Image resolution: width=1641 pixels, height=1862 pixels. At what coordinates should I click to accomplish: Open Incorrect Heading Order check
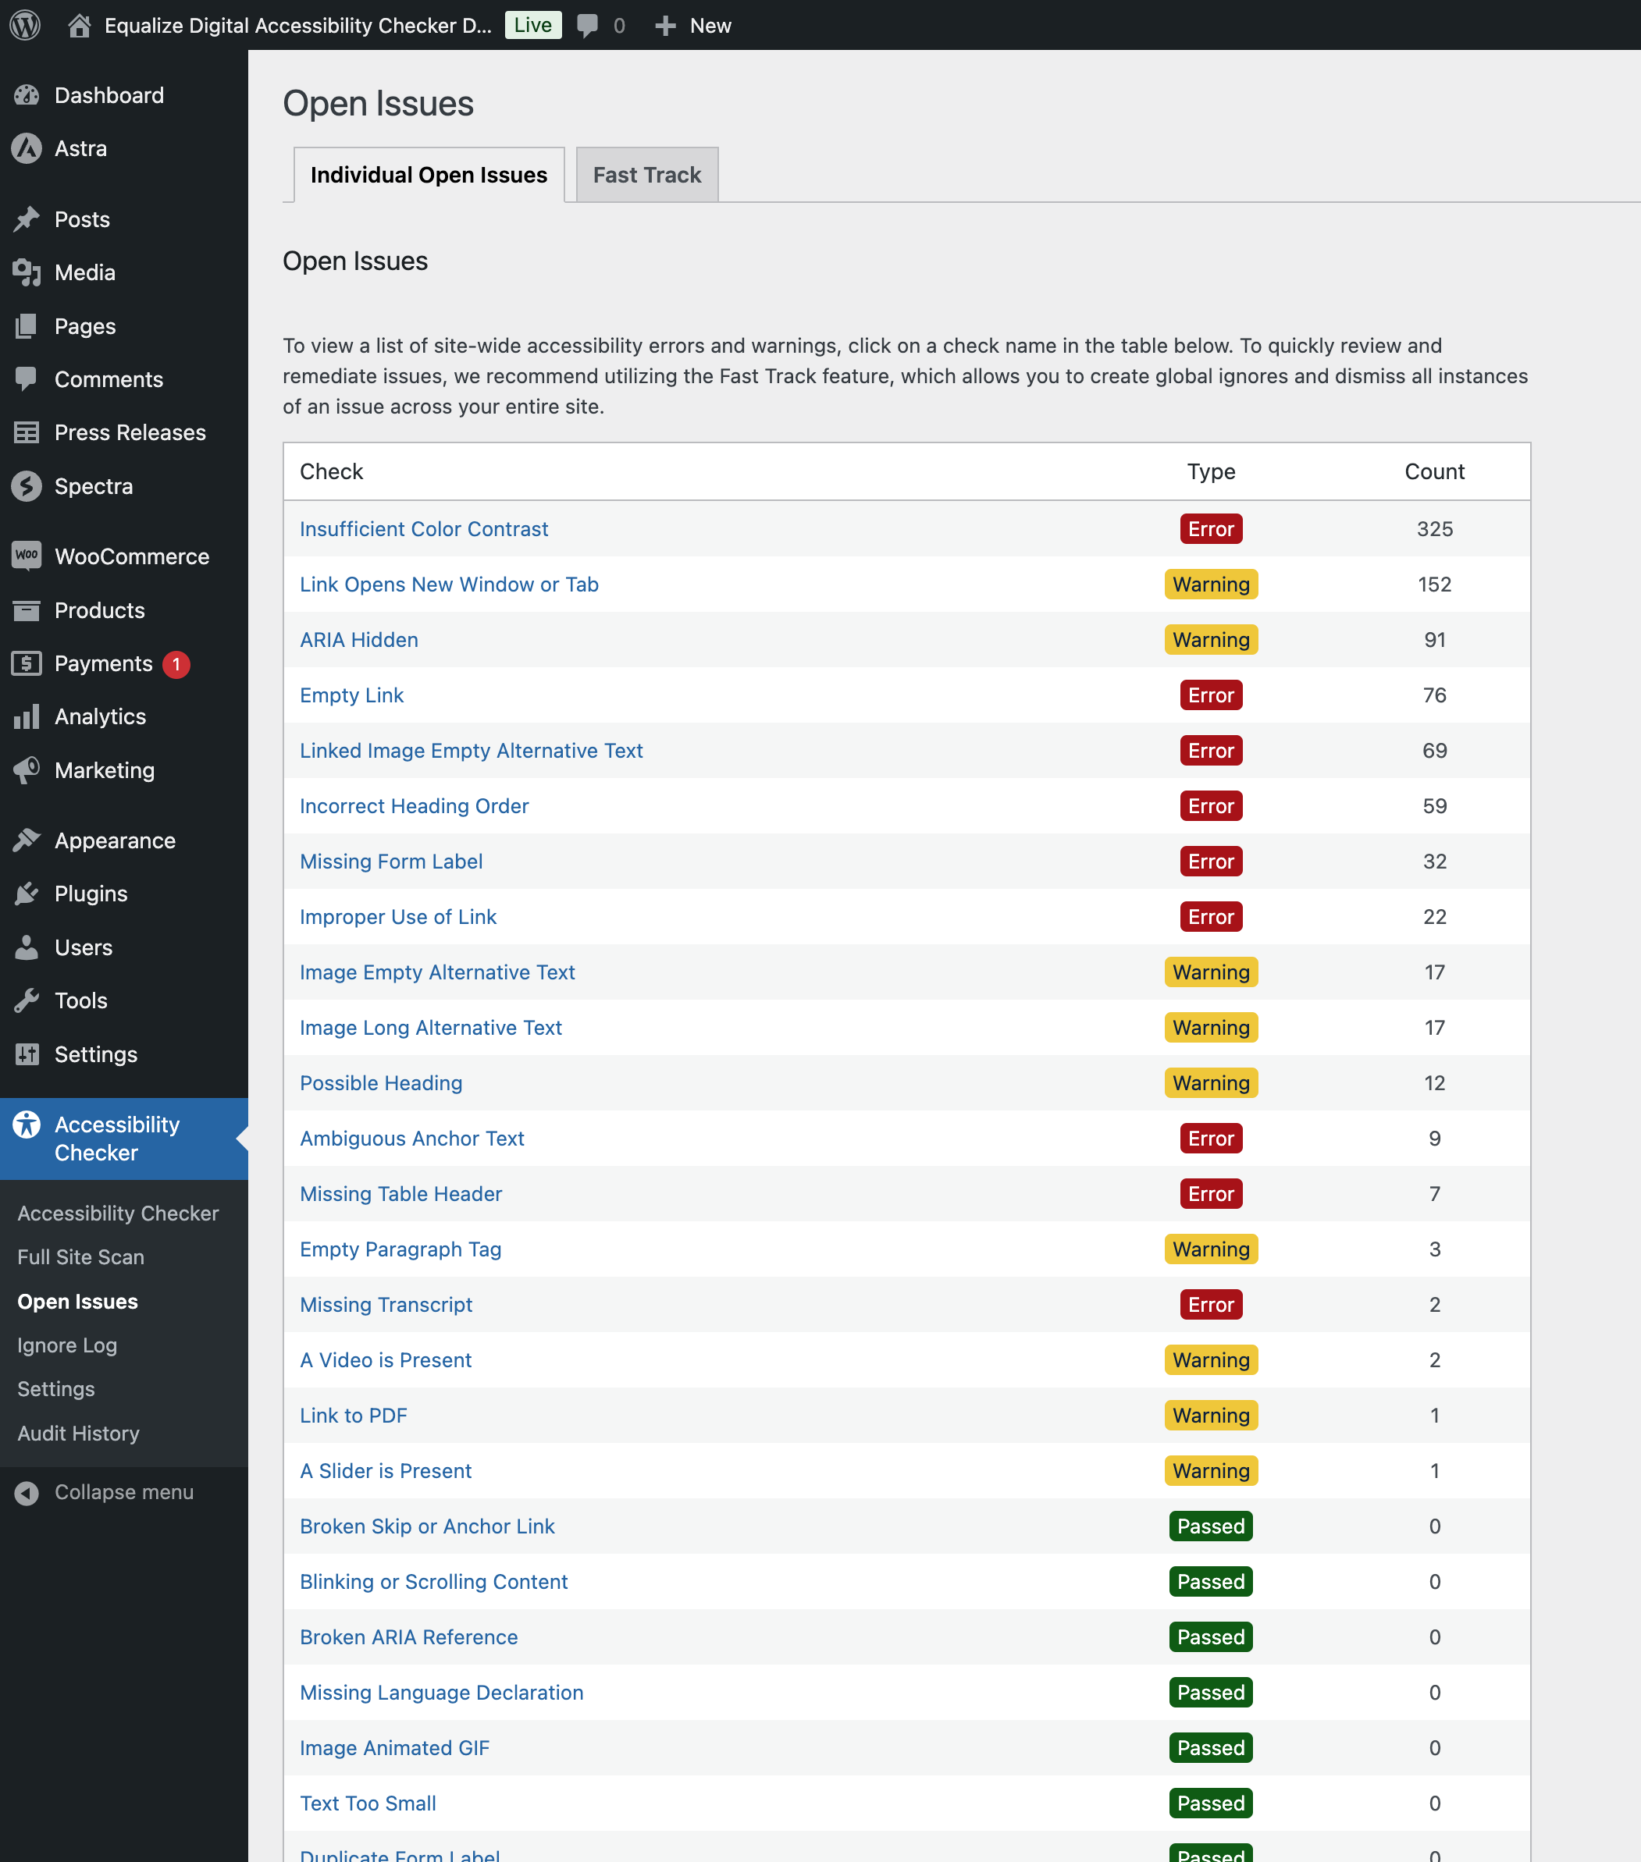[415, 806]
